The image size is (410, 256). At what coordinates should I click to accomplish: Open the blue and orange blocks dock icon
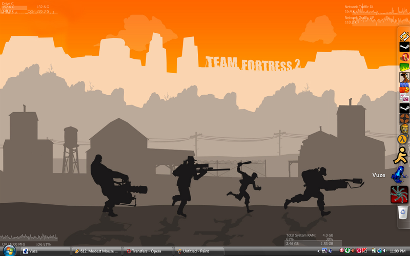(404, 88)
